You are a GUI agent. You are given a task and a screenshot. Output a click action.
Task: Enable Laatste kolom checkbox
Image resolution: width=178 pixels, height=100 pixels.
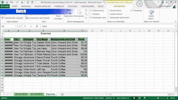coord(108,14)
